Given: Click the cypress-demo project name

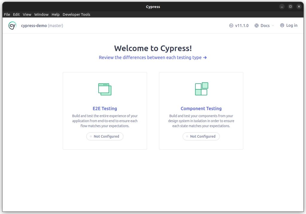Looking at the screenshot, I should (34, 26).
